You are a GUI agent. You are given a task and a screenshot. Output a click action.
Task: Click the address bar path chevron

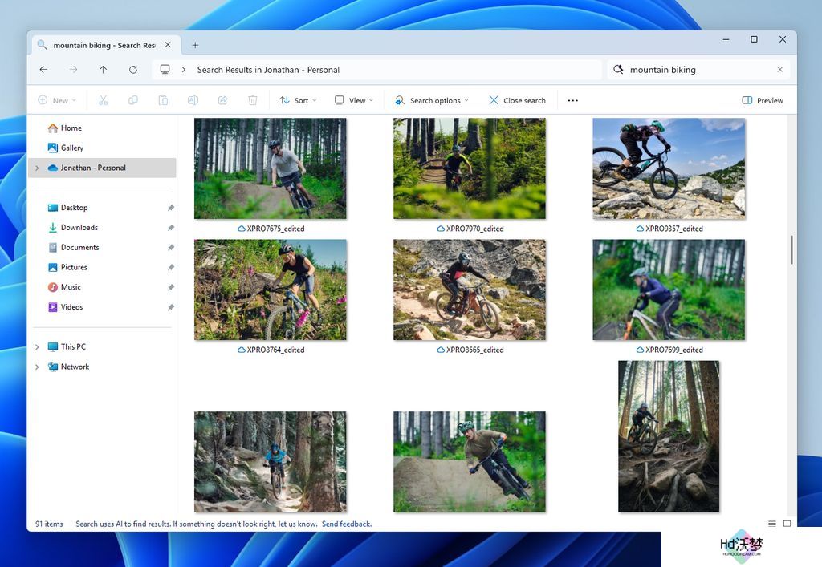[184, 70]
